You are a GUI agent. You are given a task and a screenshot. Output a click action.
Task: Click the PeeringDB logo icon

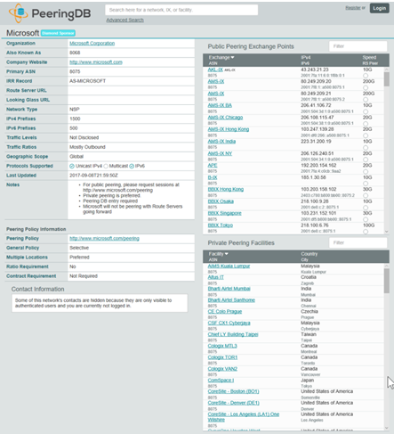click(18, 13)
